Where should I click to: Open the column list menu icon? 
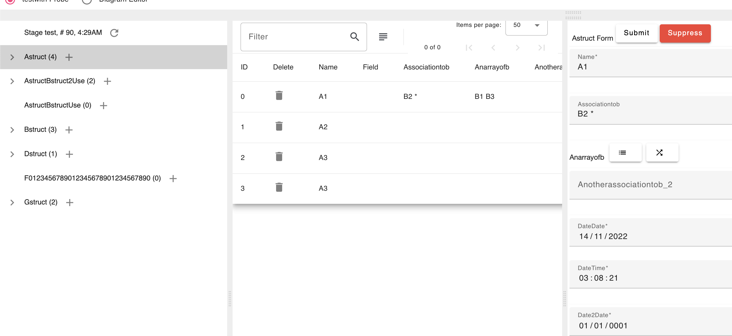point(383,37)
